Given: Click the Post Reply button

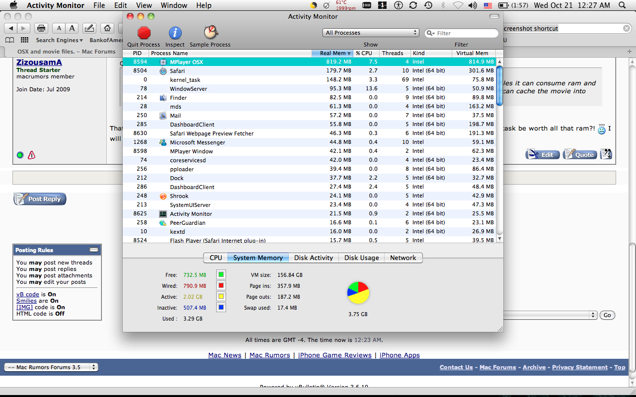Looking at the screenshot, I should tap(40, 199).
